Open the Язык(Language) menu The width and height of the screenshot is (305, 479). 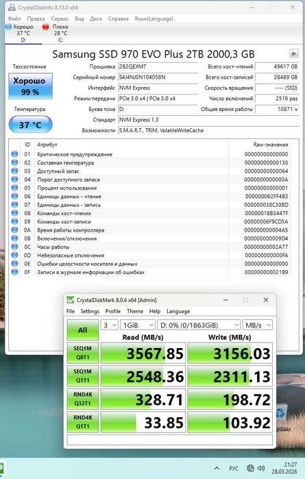[154, 19]
